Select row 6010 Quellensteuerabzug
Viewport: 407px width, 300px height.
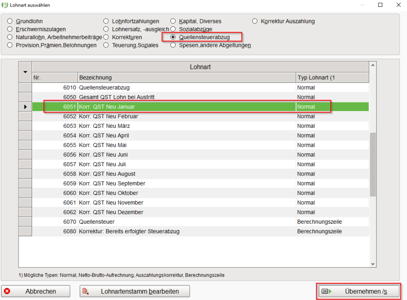click(x=200, y=87)
